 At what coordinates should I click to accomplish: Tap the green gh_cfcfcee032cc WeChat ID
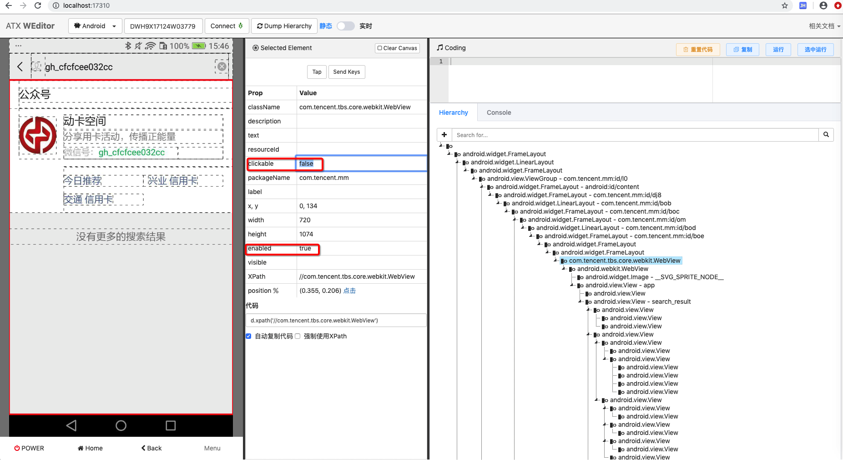tap(131, 152)
